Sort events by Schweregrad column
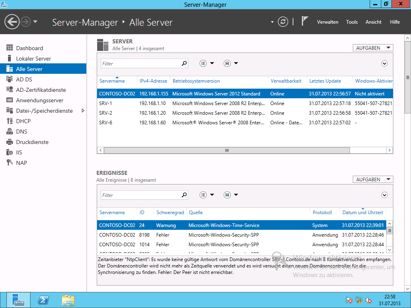Screen dimensions: 411x308 170,213
